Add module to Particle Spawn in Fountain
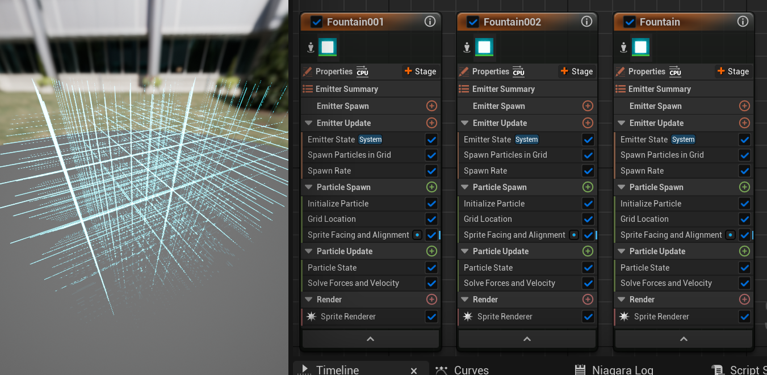This screenshot has height=375, width=767. (744, 187)
